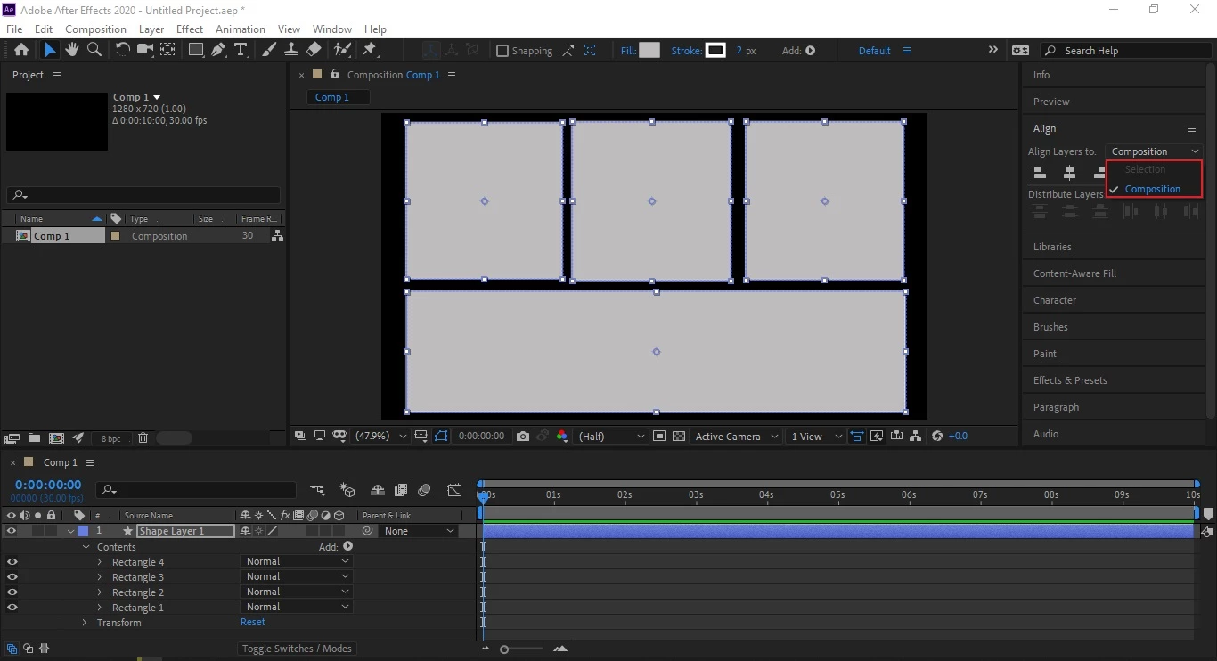Delete selected project item with trash icon
Image resolution: width=1217 pixels, height=661 pixels.
[x=143, y=438]
